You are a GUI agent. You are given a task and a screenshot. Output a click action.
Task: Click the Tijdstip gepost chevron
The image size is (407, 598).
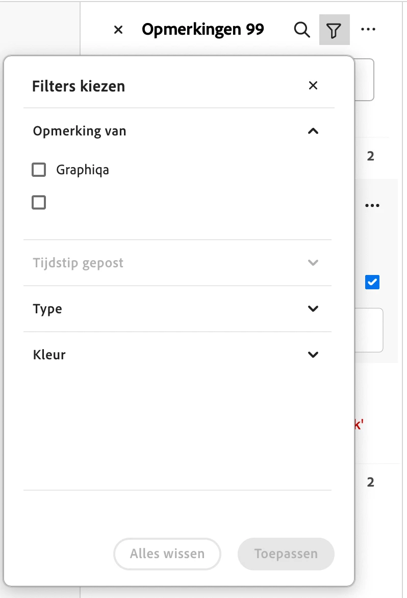313,263
